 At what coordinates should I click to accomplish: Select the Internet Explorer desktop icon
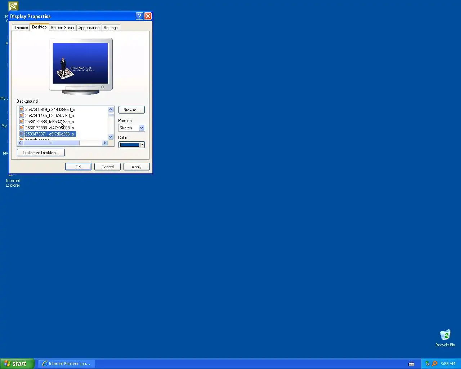13,180
